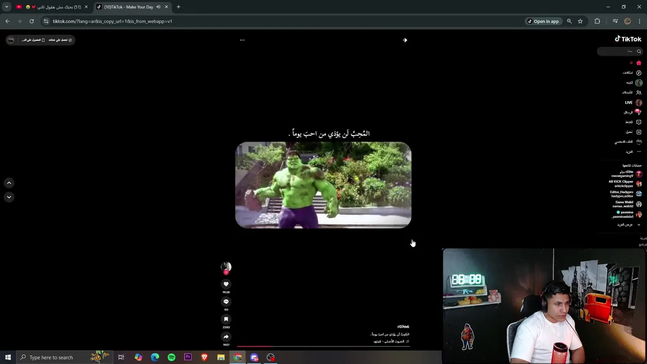
Task: Open TikTok LIVE
Action: [633, 103]
